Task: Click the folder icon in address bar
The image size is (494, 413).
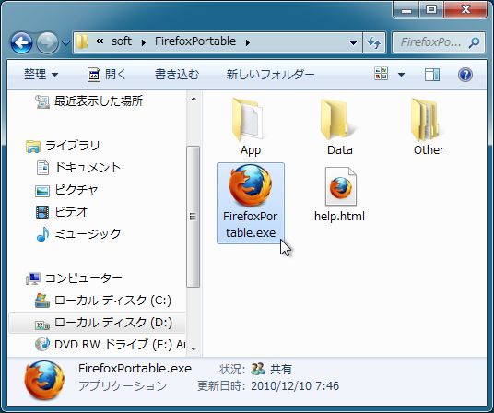Action: pyautogui.click(x=82, y=41)
